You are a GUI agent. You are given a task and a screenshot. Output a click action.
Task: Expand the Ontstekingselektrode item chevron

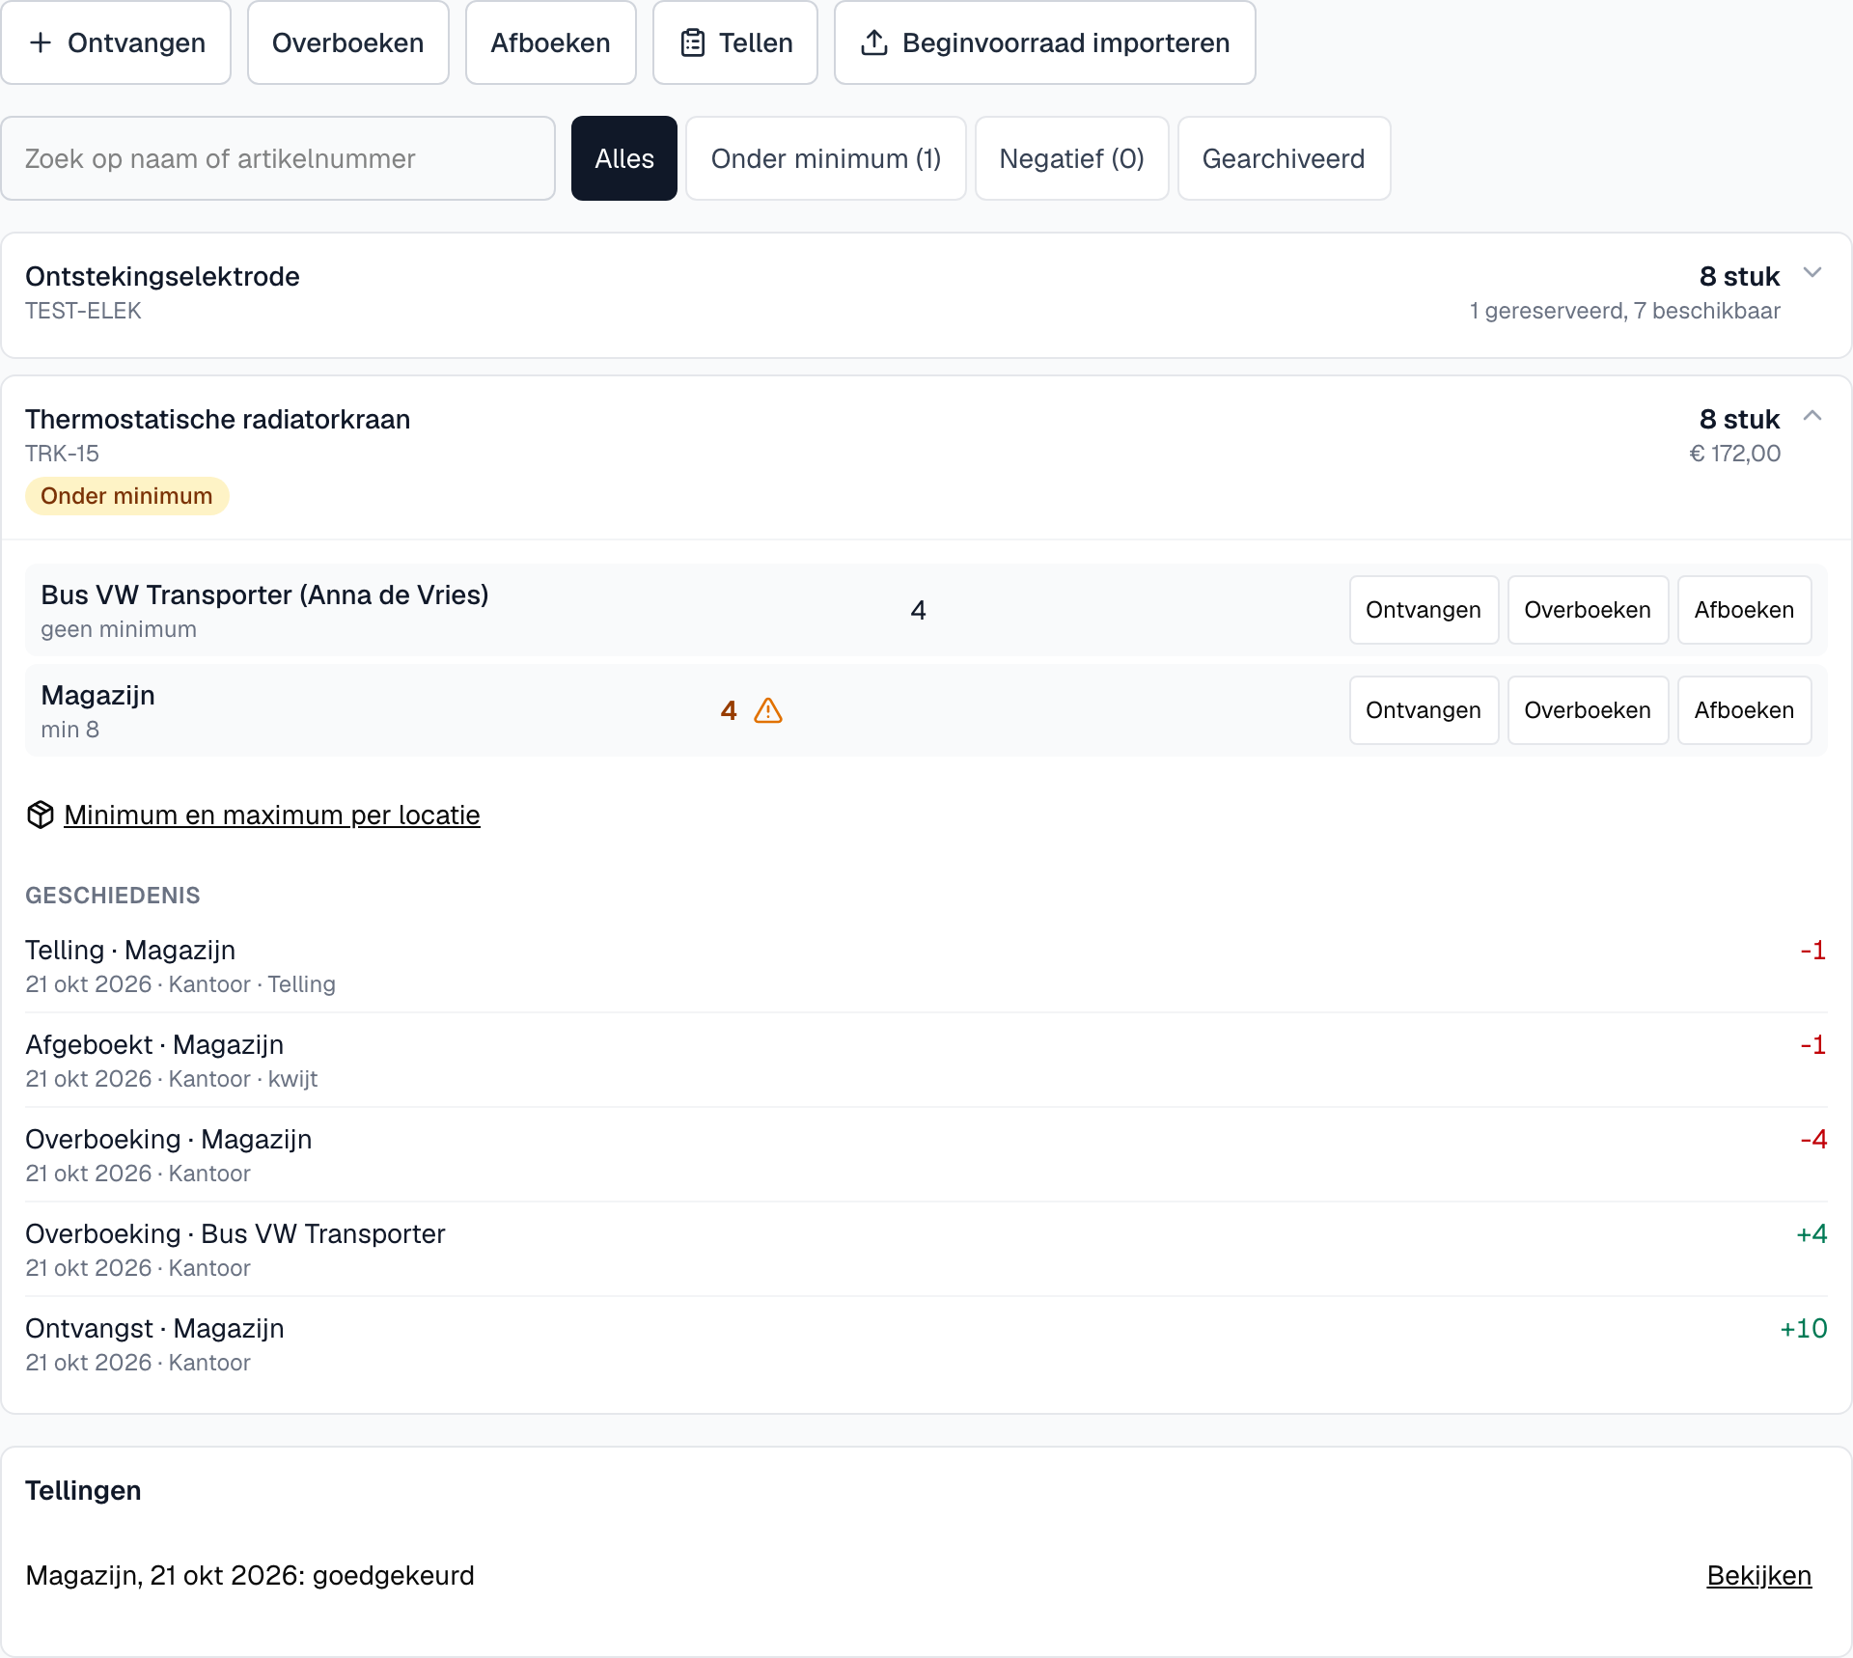coord(1812,273)
